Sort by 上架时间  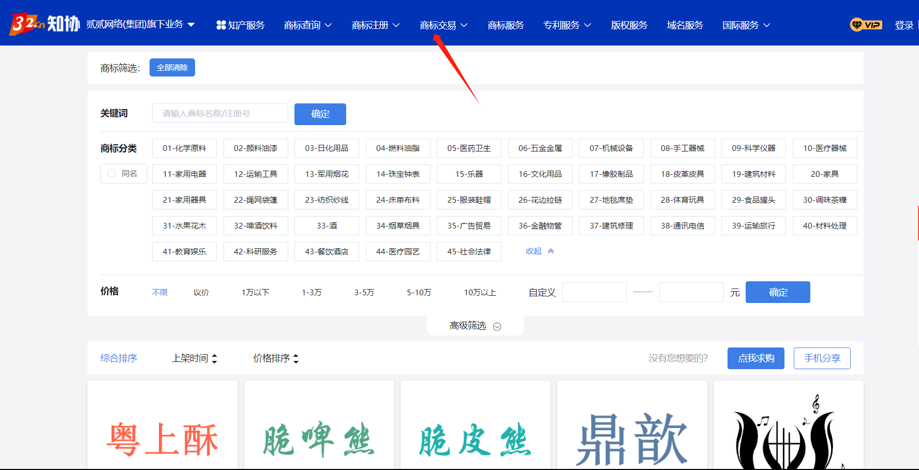(x=195, y=358)
